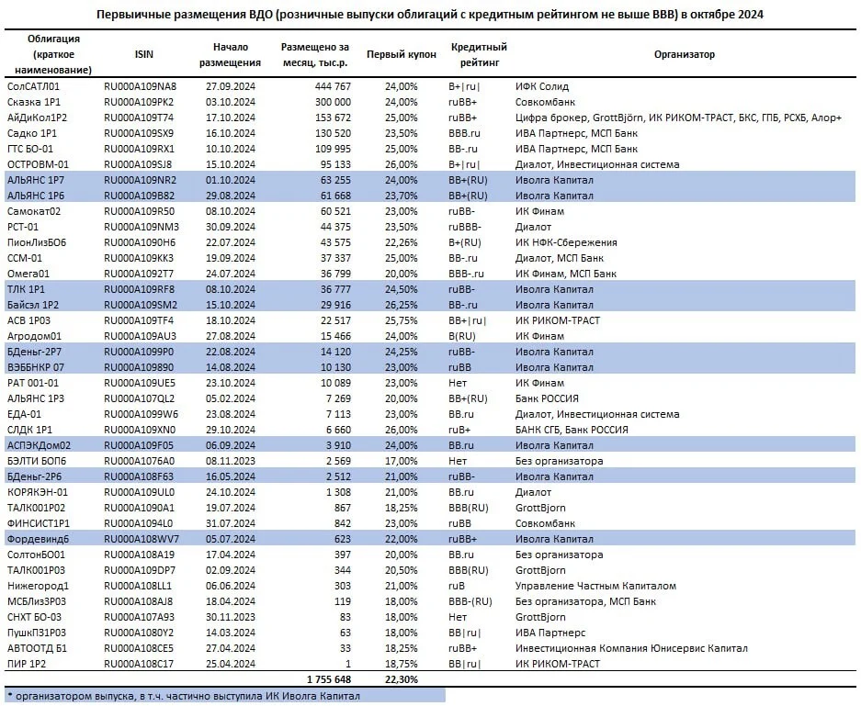Viewport: 861px width, 706px height.
Task: Select the bond name 'СолтонБО01'
Action: pos(36,555)
